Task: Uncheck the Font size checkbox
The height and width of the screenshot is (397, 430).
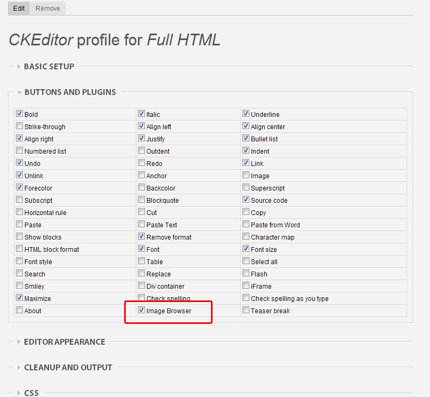Action: (246, 249)
